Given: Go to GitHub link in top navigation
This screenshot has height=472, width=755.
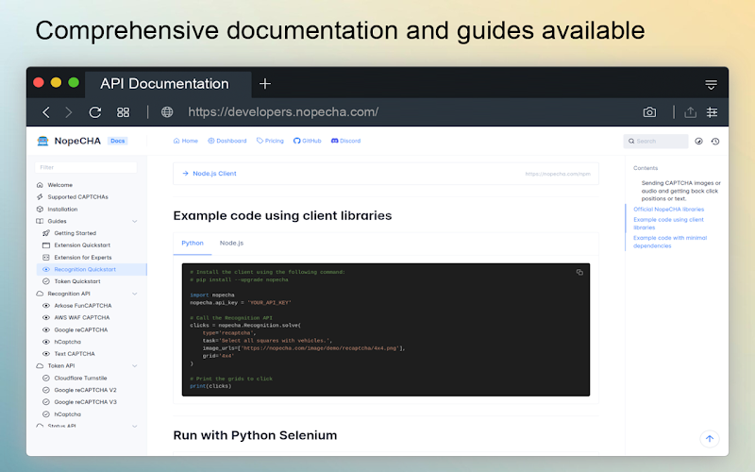Looking at the screenshot, I should (x=308, y=141).
